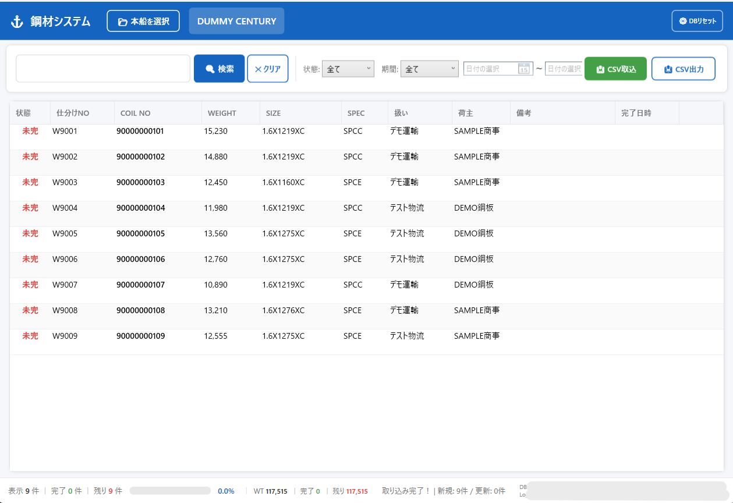Screen dimensions: 733x503
Task: Click SAMPLE商事 in row W9002
Action: 477,157
